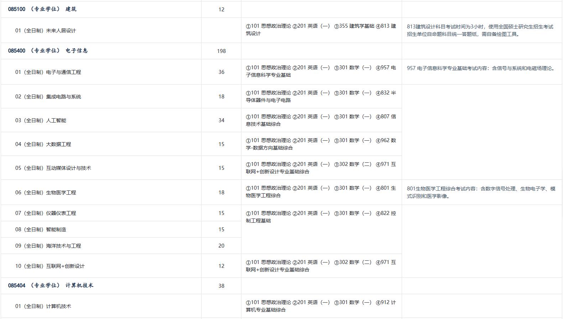This screenshot has width=563, height=319.
Task: Click the 801 生物医学工程综合 exam remark
Action: point(481,192)
